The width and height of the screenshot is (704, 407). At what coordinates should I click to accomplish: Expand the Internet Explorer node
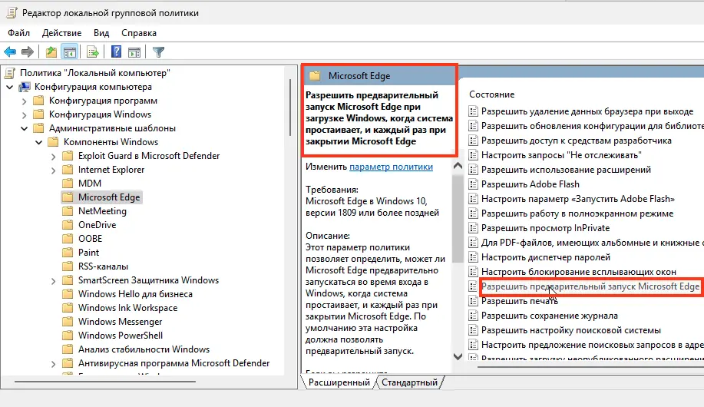[53, 170]
